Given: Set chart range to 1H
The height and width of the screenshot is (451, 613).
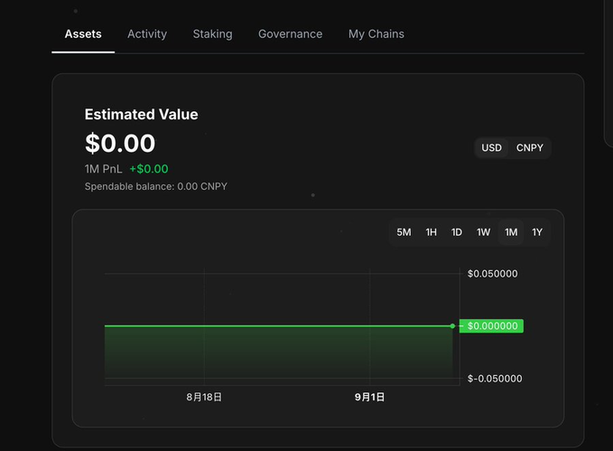Looking at the screenshot, I should [432, 232].
